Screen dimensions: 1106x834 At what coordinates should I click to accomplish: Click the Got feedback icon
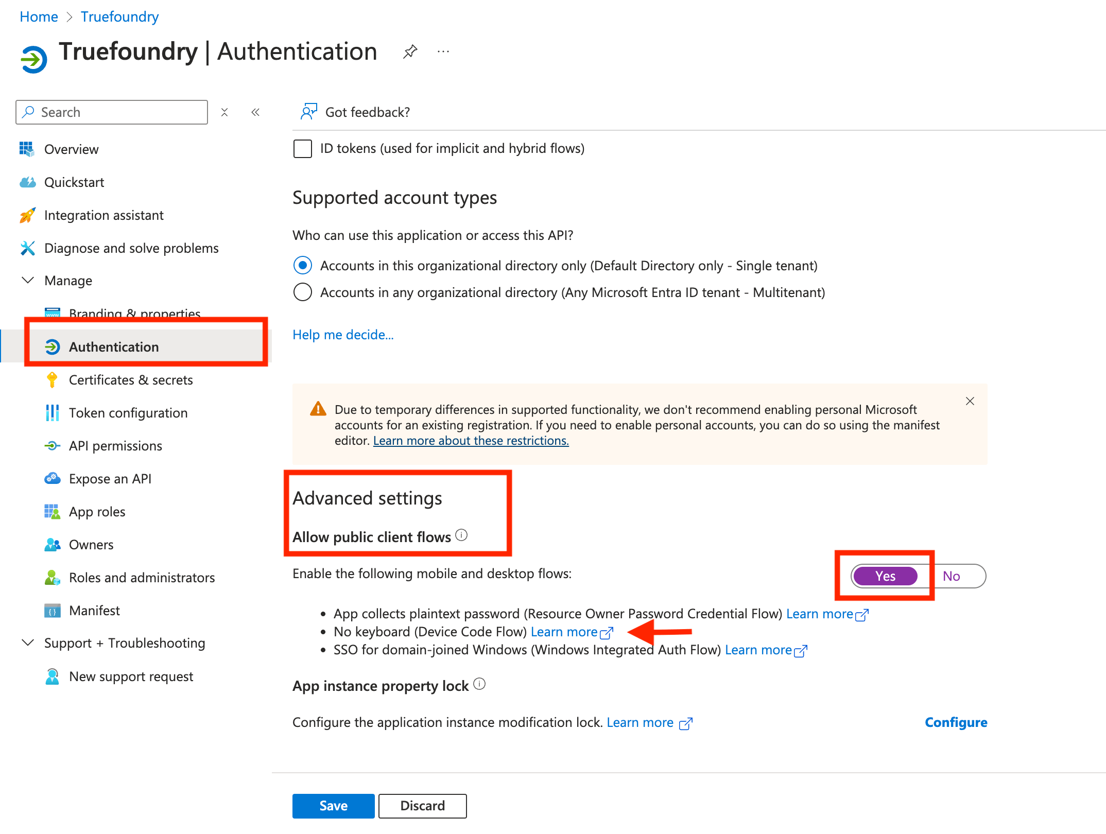309,112
